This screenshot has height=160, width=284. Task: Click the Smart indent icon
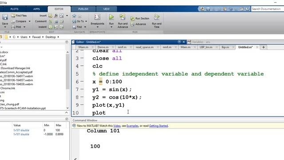[x=50, y=27]
